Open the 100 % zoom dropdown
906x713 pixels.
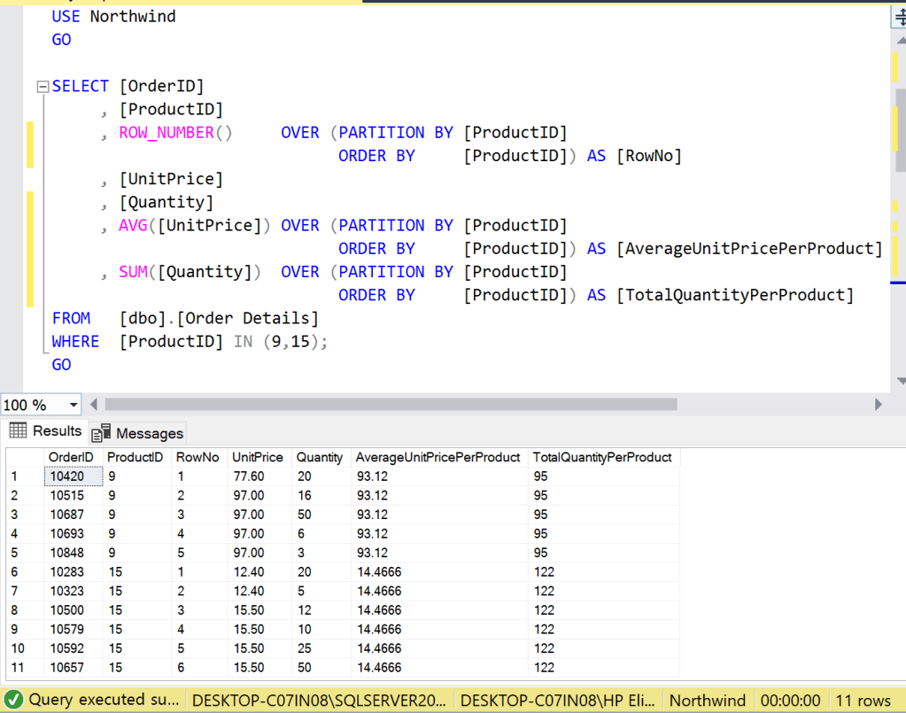pos(73,405)
